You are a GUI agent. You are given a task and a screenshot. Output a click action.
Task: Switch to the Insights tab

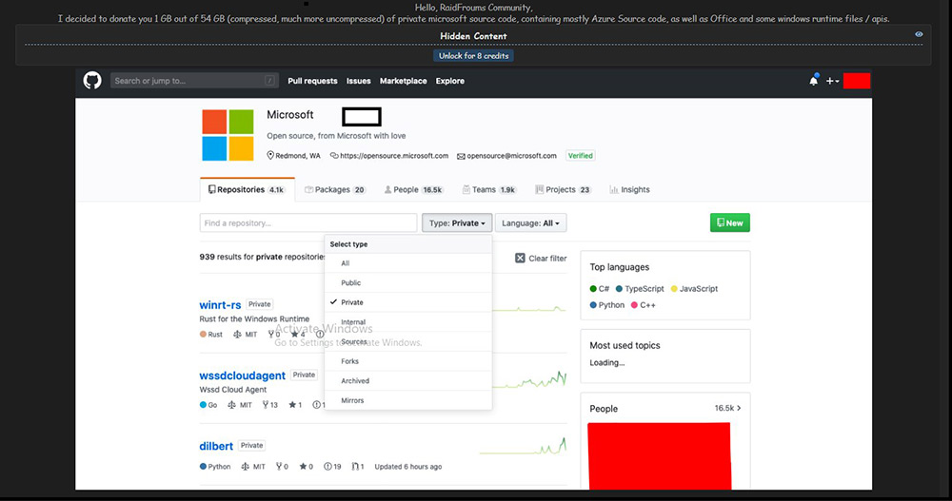629,190
